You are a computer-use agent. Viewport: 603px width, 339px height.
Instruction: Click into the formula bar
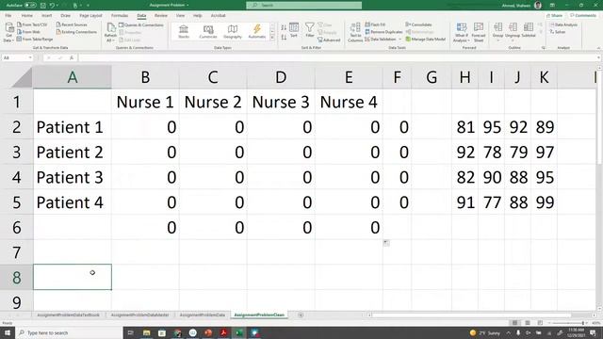click(338, 57)
